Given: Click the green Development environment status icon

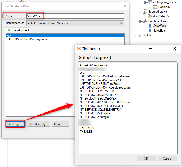Looking at the screenshot, I should [9, 30].
